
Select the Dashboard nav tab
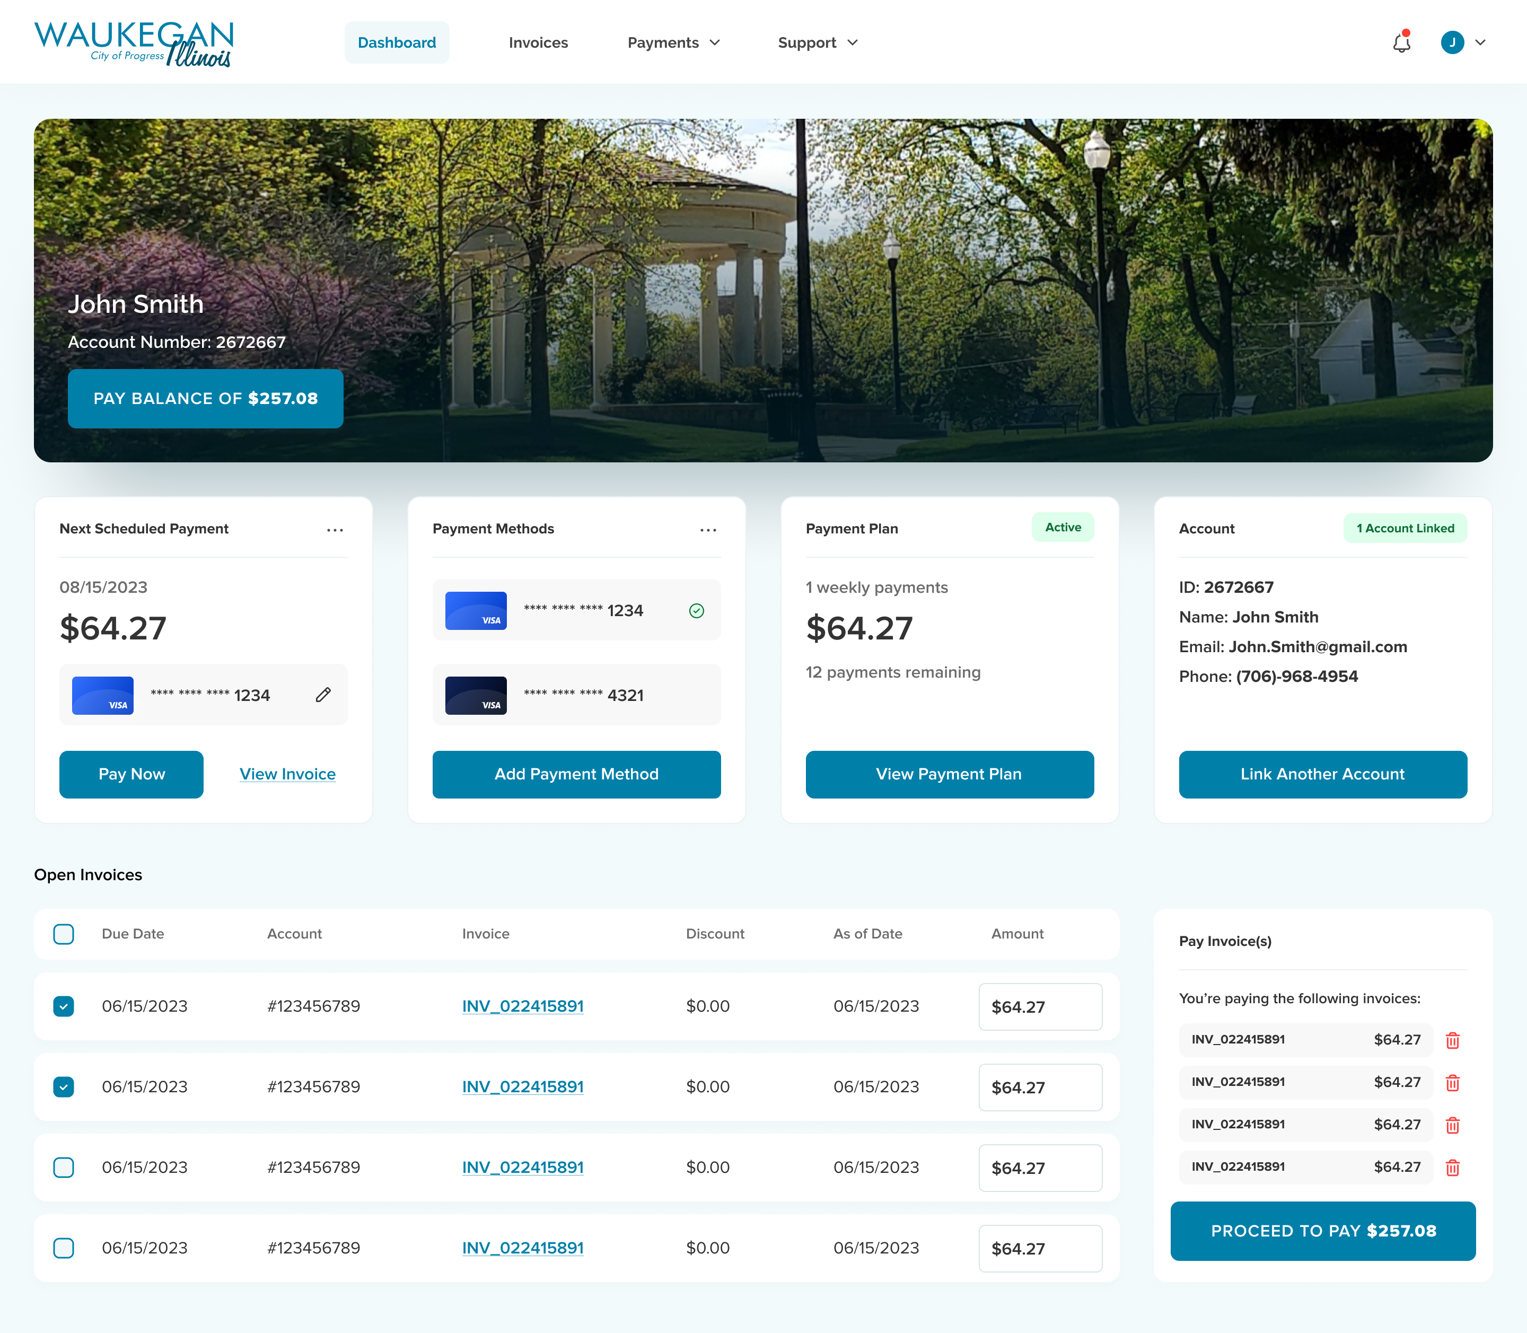coord(397,42)
